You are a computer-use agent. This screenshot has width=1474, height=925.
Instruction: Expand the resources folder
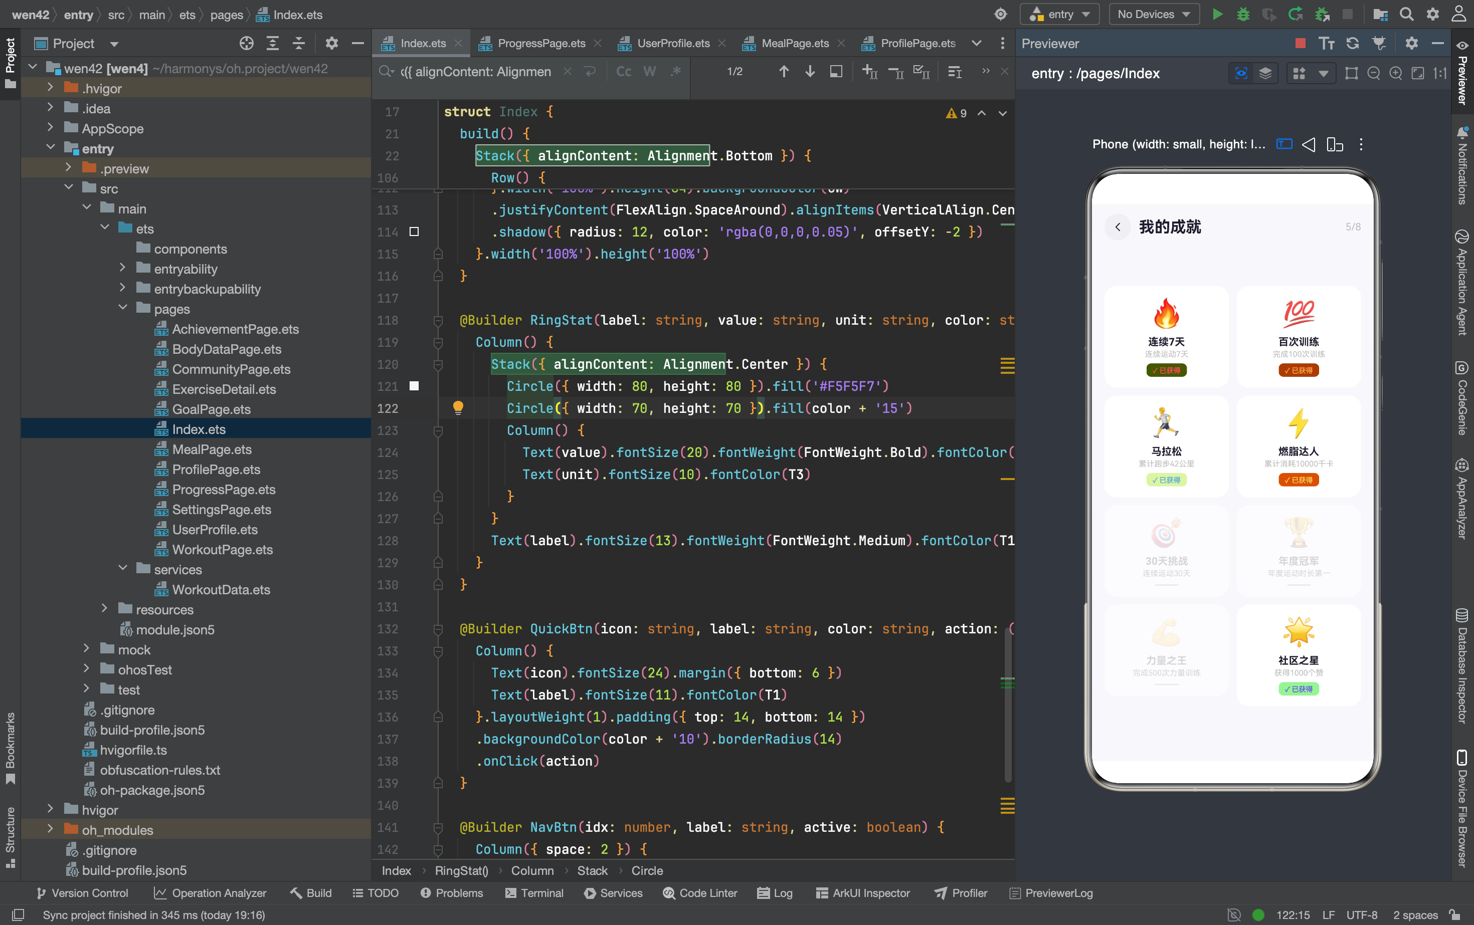[104, 609]
